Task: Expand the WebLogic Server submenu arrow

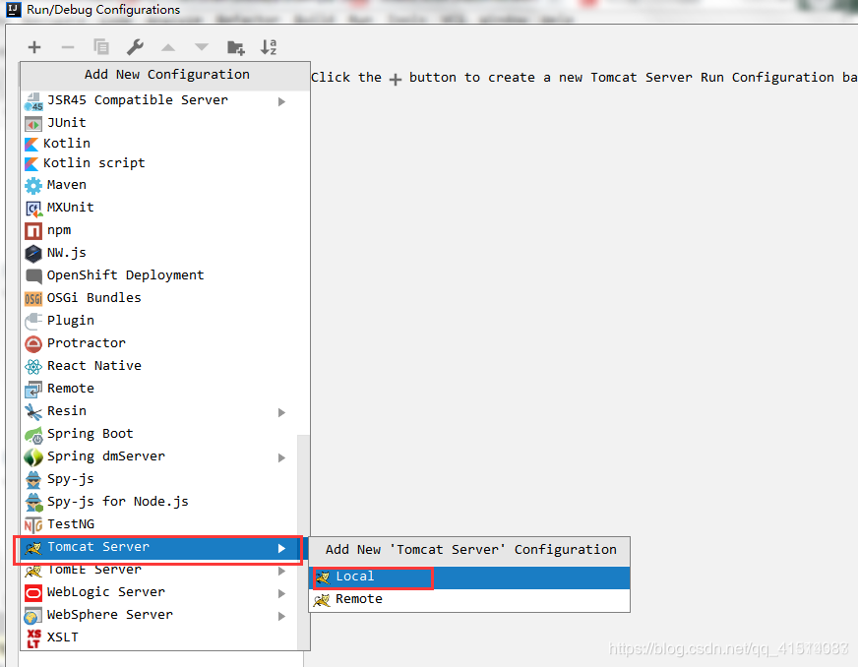Action: (x=281, y=593)
